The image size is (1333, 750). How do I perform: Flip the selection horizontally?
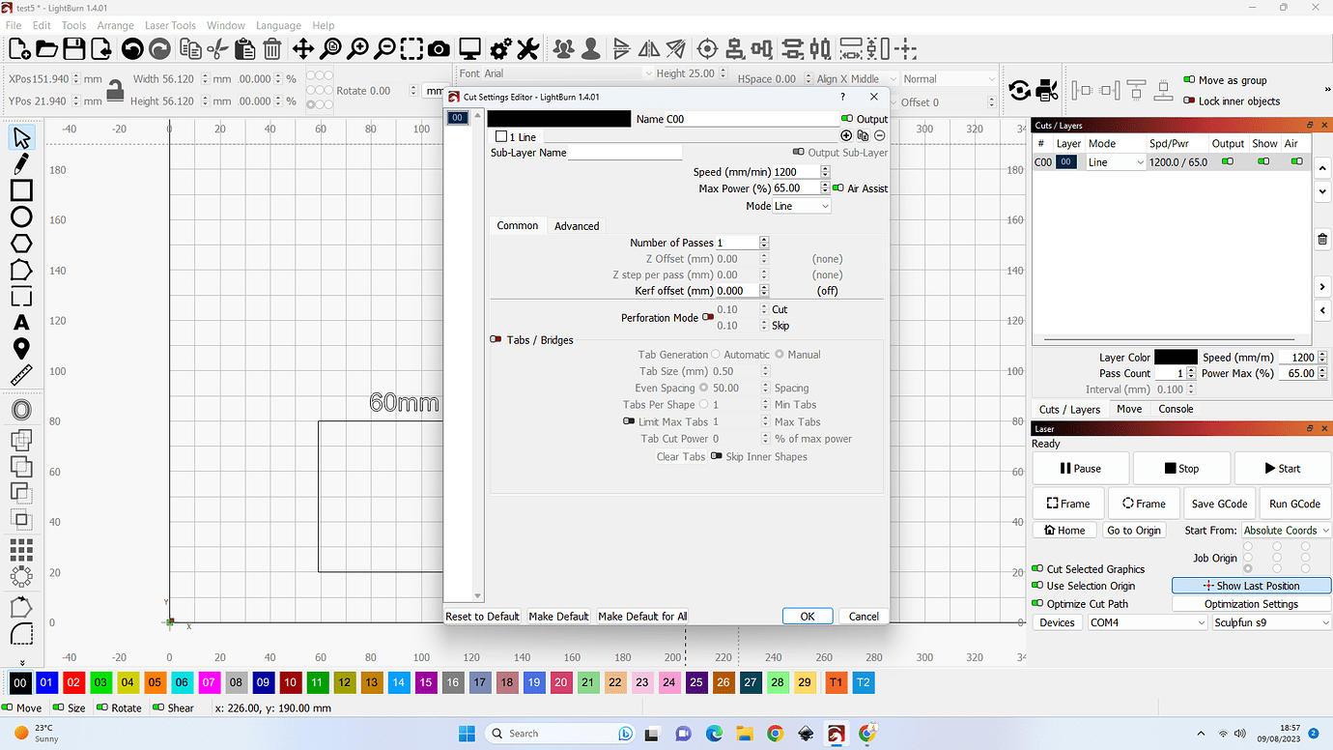point(649,48)
